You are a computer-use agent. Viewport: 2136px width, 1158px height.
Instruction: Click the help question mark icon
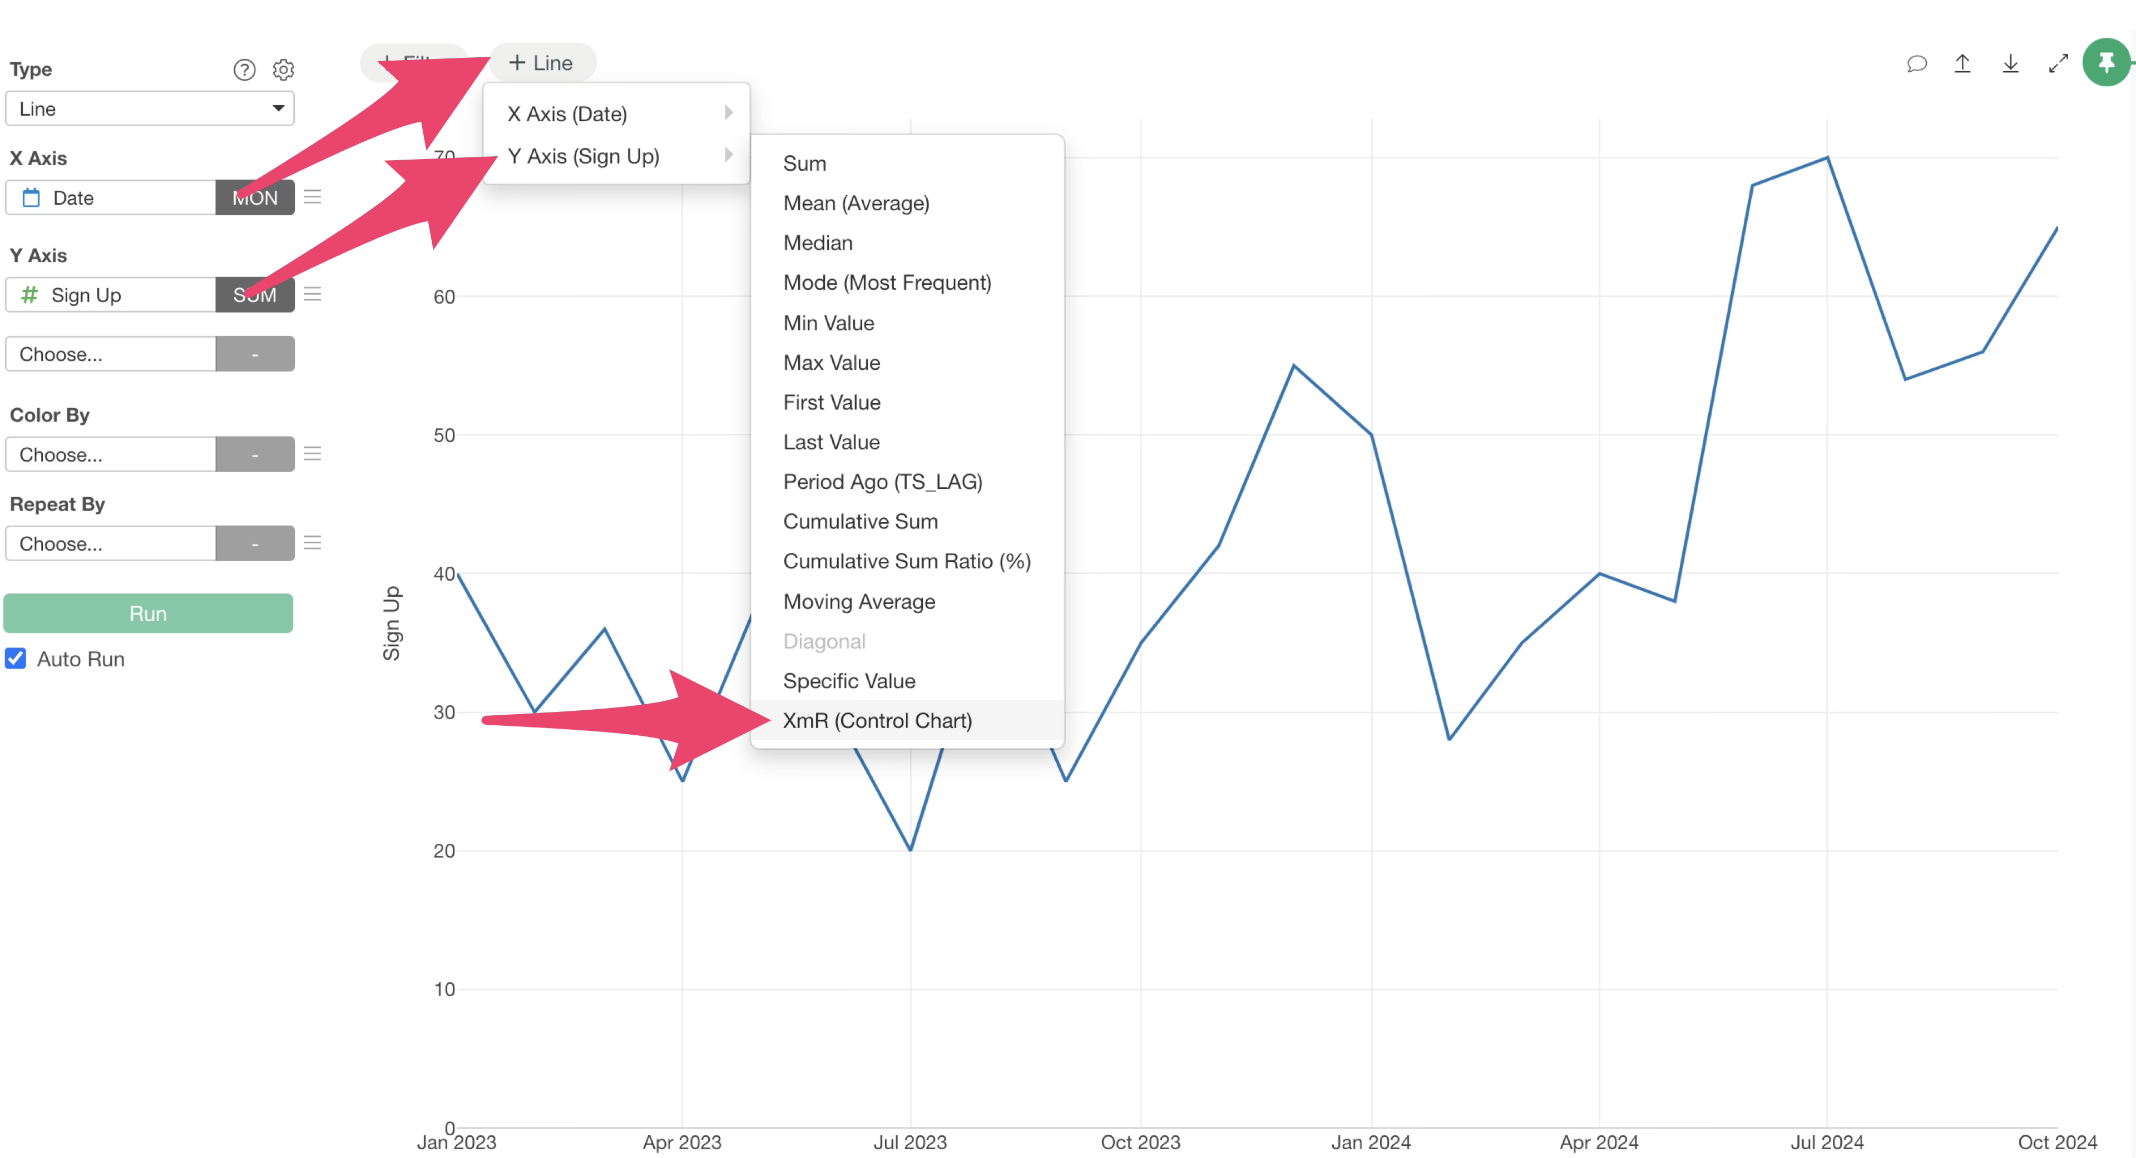244,70
